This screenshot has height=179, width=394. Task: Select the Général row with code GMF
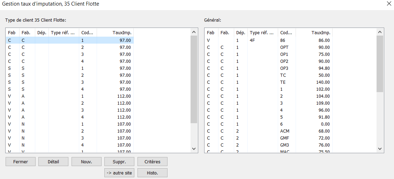268,138
